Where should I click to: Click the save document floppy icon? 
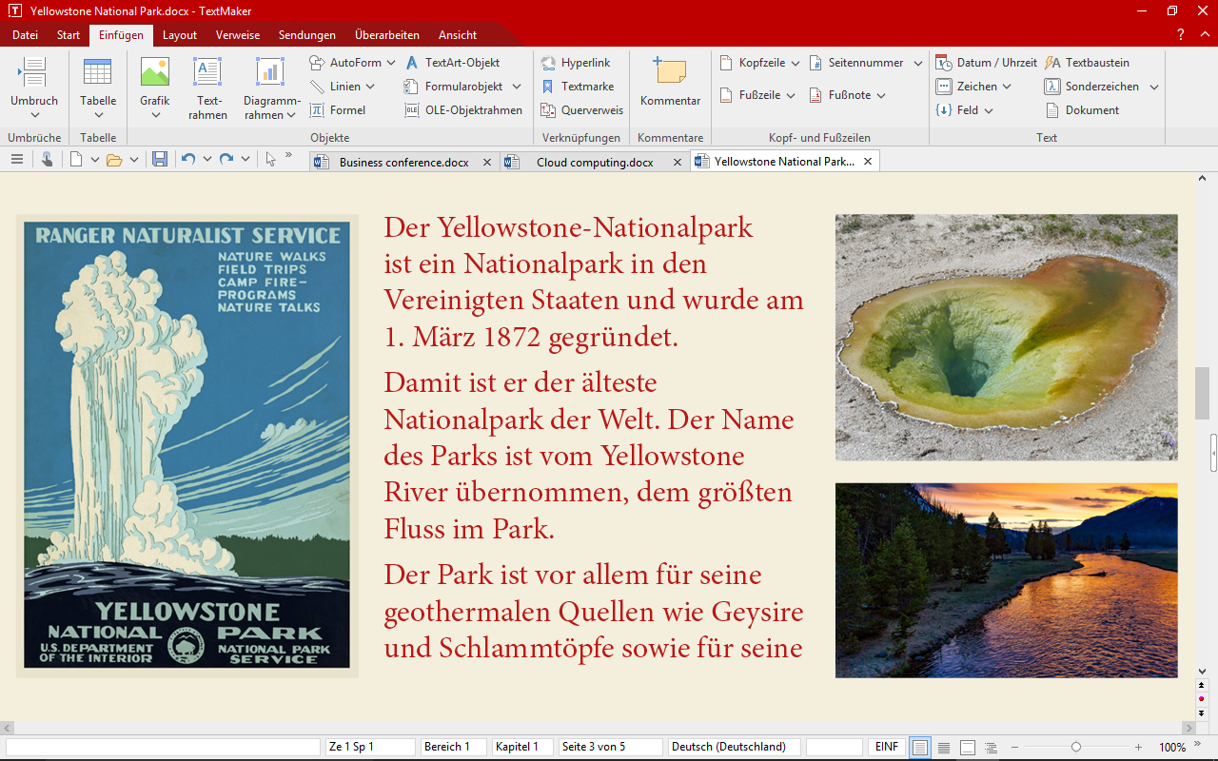point(160,160)
